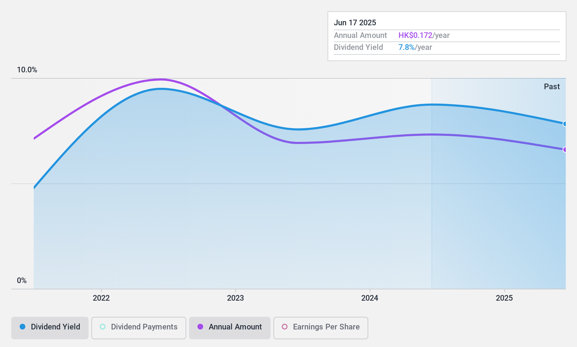Click the Annual Amount tooltip label
Image resolution: width=577 pixels, height=347 pixels.
tap(360, 35)
